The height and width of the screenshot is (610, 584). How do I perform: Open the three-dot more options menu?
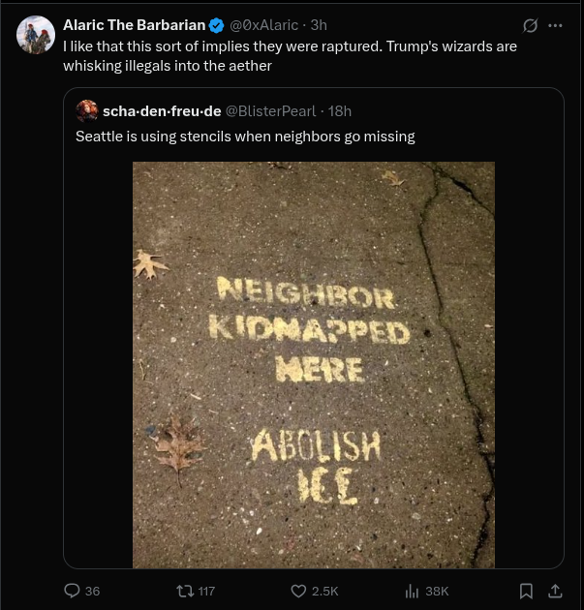pos(555,26)
